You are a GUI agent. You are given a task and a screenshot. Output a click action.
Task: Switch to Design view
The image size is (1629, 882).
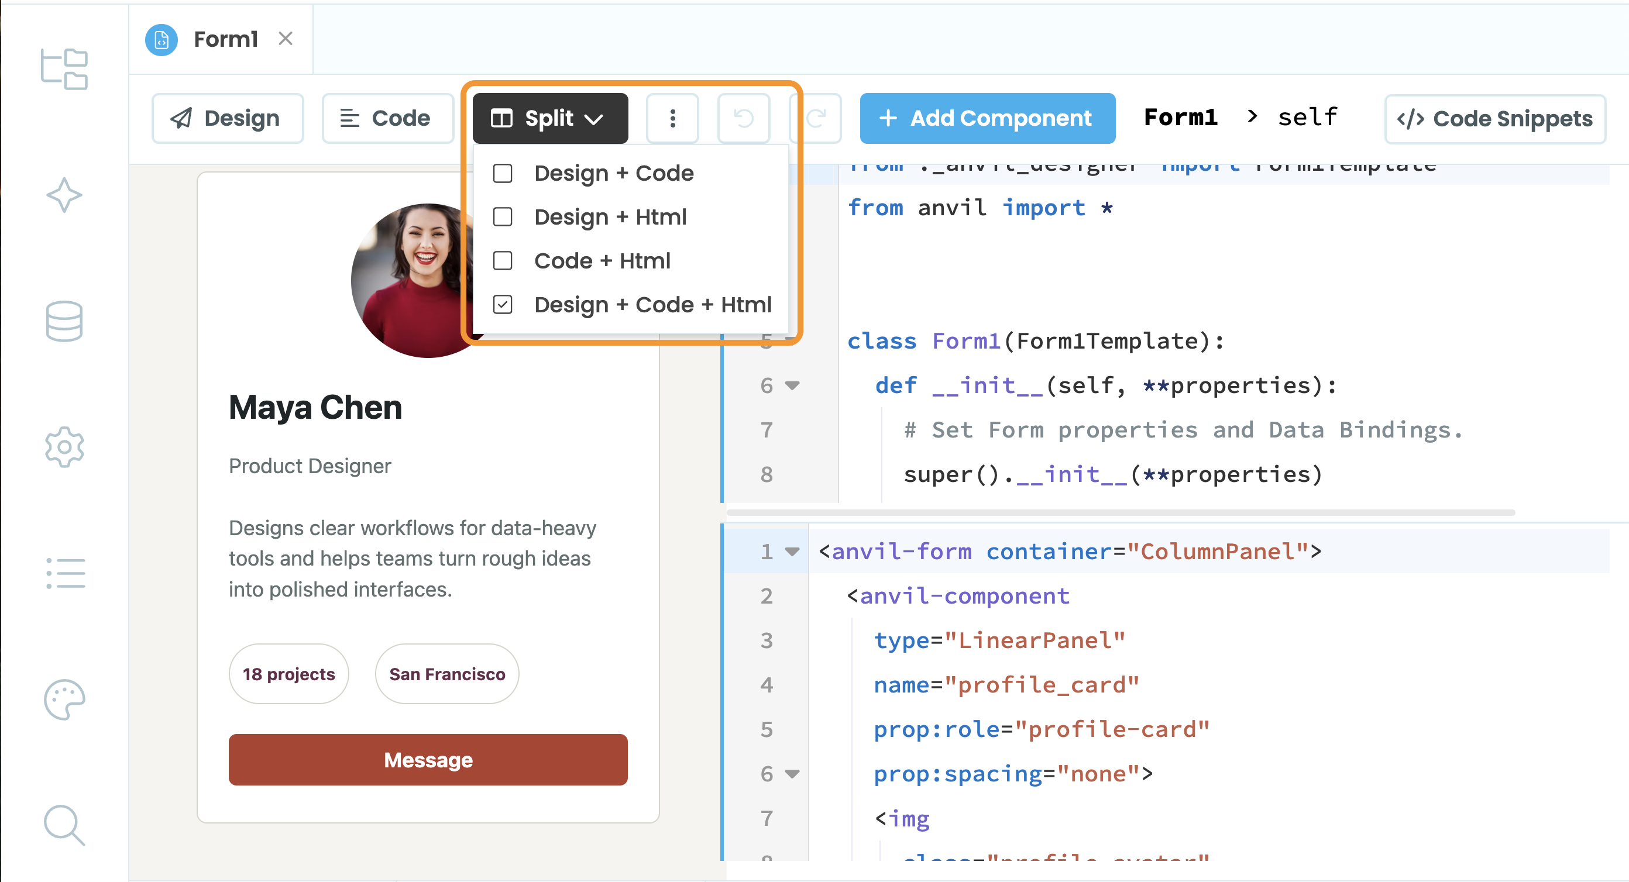coord(228,118)
